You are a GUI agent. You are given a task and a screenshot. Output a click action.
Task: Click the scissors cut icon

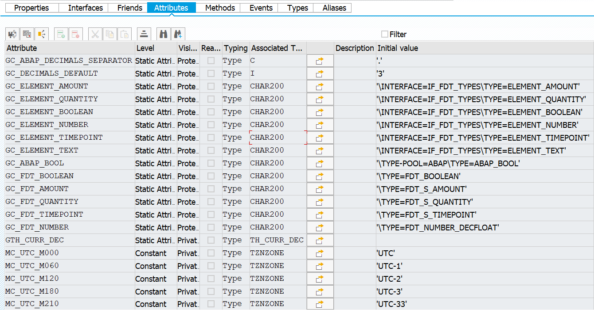coord(95,34)
